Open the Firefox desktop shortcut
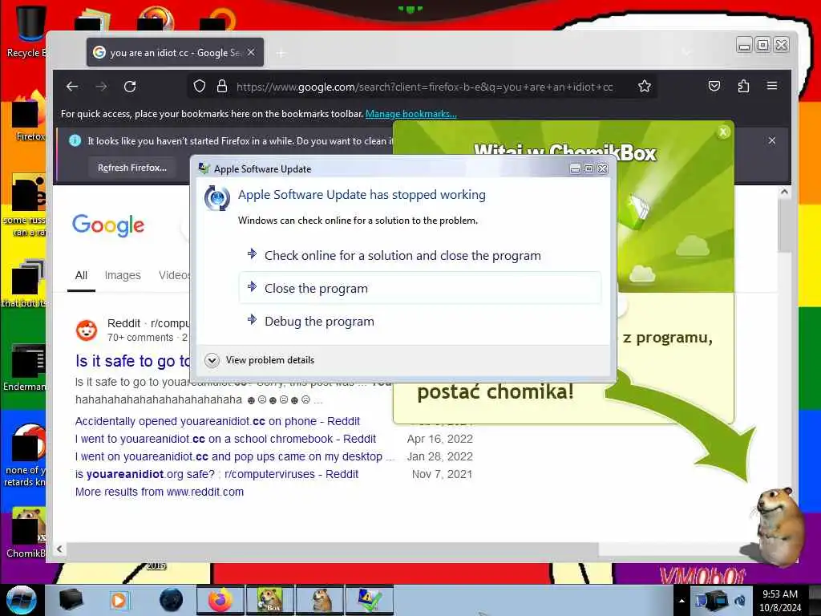The height and width of the screenshot is (616, 821). click(x=30, y=115)
